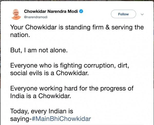Click the word 'corruption,' in the tweet
Screen dimensions: 154x125
[x=100, y=66]
